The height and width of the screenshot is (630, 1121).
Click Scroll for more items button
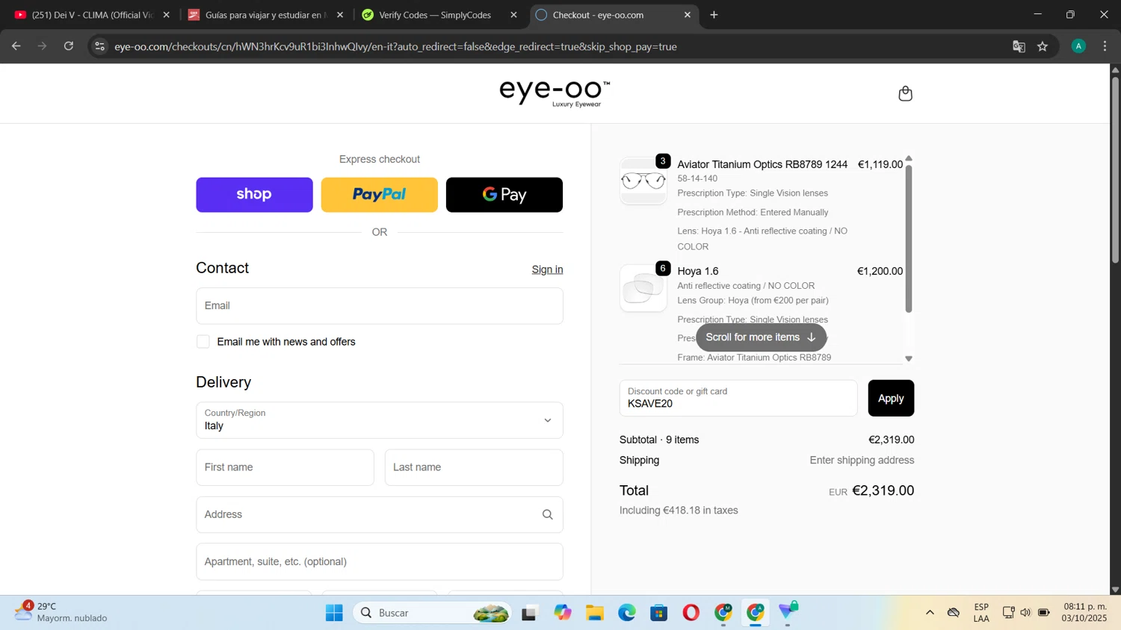point(761,337)
